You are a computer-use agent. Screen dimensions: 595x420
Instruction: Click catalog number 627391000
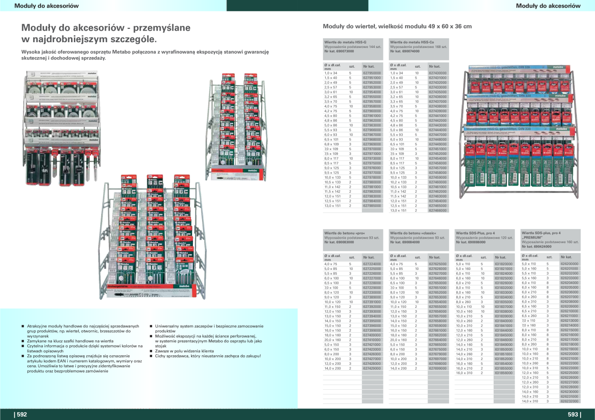point(372,302)
